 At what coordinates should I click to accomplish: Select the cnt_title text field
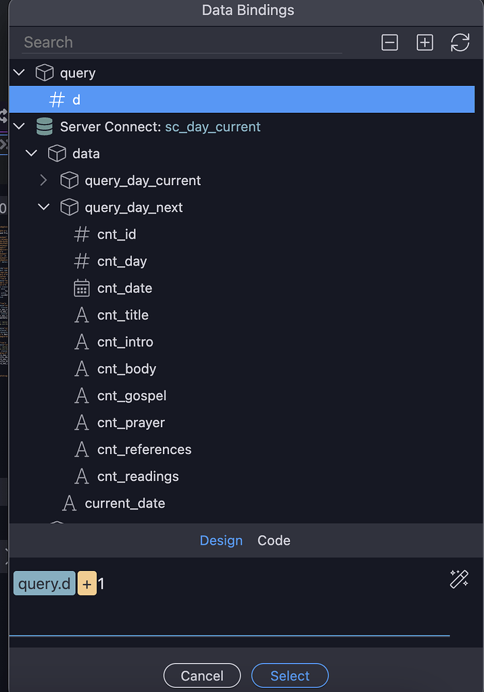(x=122, y=315)
